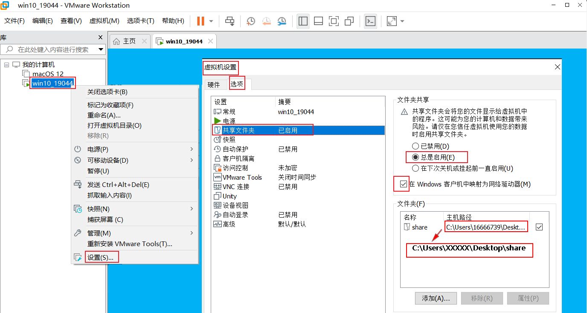The width and height of the screenshot is (587, 313).
Task: Uncheck 在 Windows 客户机中映射为网络驱动器 checkbox
Action: pyautogui.click(x=404, y=184)
